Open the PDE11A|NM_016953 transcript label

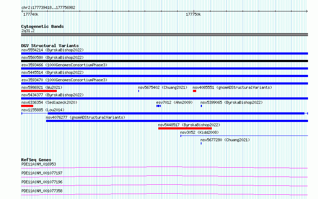[x=39, y=164]
